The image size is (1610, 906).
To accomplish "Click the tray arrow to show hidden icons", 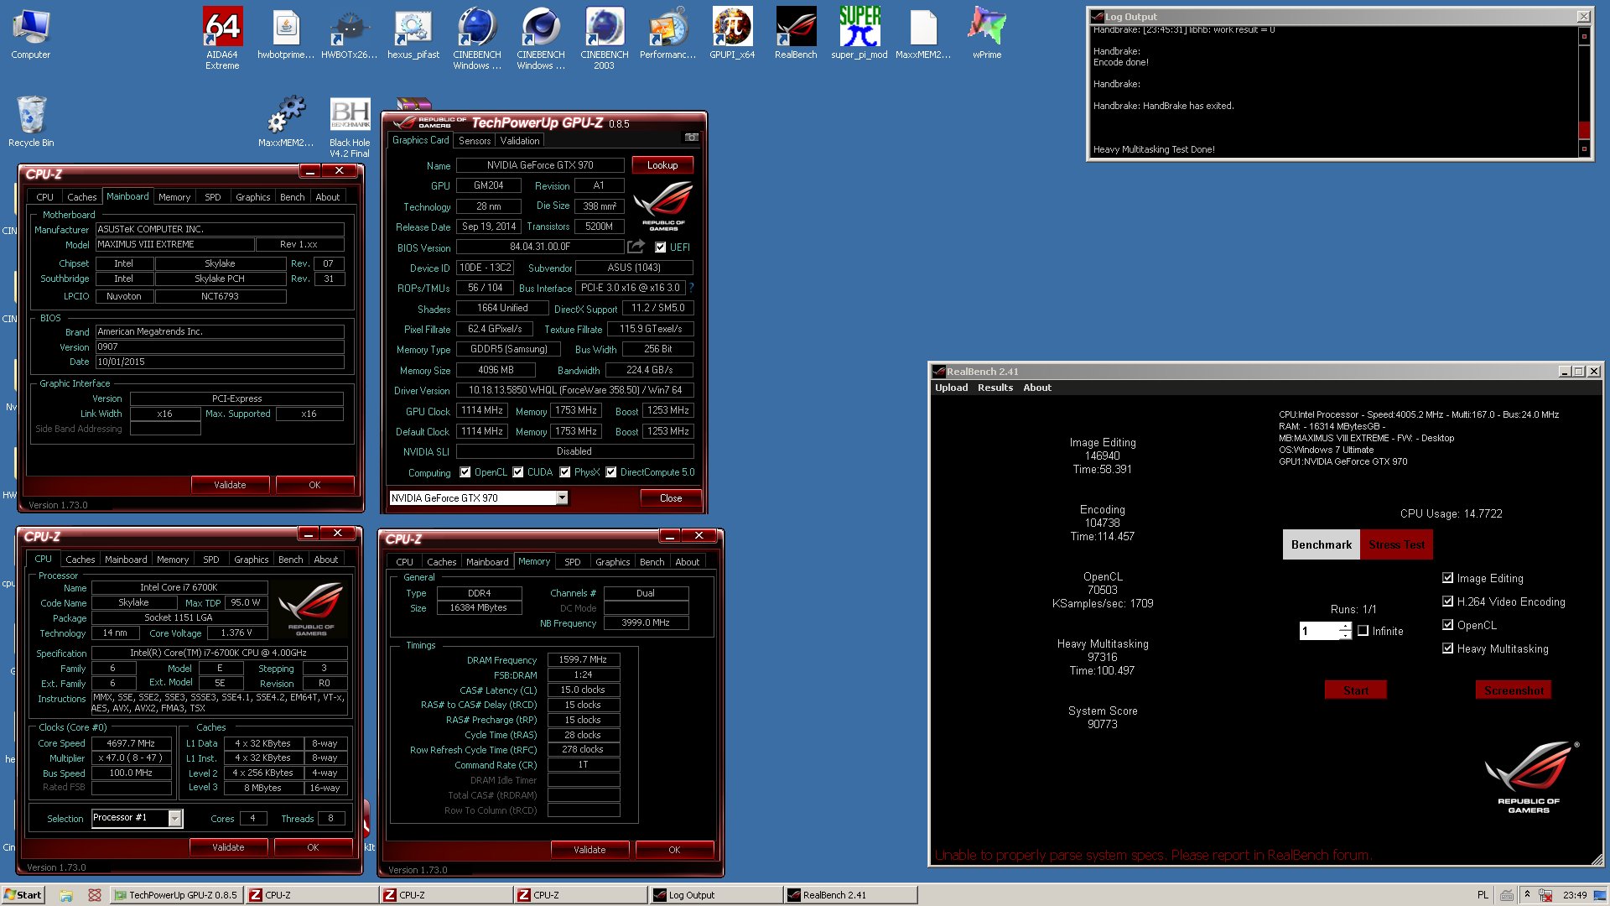I will point(1527,895).
